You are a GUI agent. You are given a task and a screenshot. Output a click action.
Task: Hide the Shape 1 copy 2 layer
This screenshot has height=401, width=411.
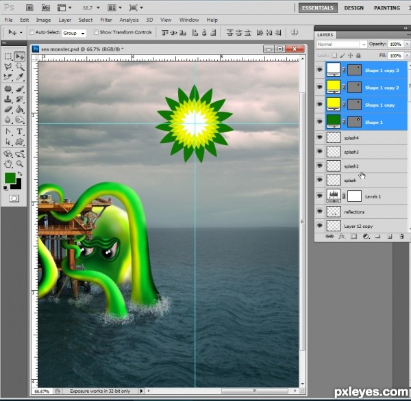click(319, 87)
